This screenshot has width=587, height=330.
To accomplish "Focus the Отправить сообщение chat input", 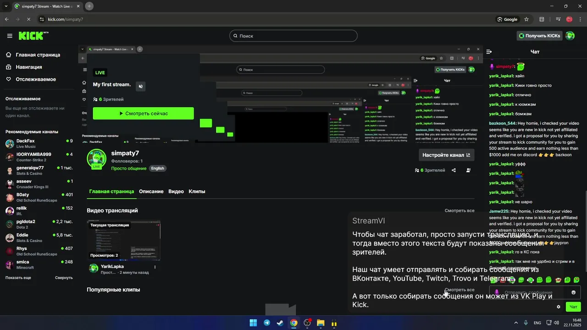I will point(535,292).
